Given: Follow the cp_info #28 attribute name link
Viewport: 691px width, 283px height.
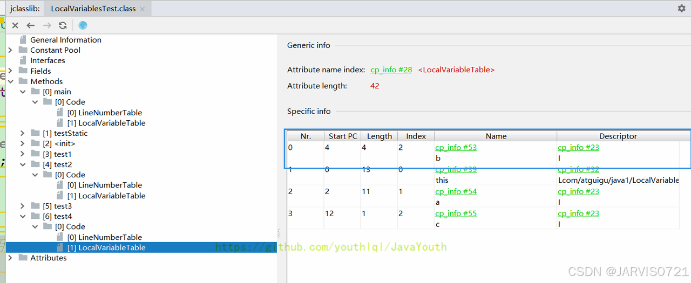Looking at the screenshot, I should click(x=391, y=70).
